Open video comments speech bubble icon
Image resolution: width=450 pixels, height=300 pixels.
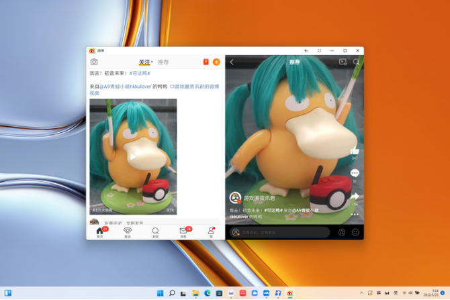(355, 173)
